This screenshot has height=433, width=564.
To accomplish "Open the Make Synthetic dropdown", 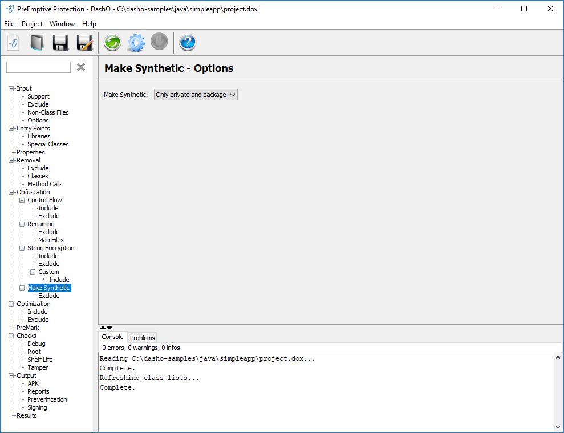I will 196,95.
